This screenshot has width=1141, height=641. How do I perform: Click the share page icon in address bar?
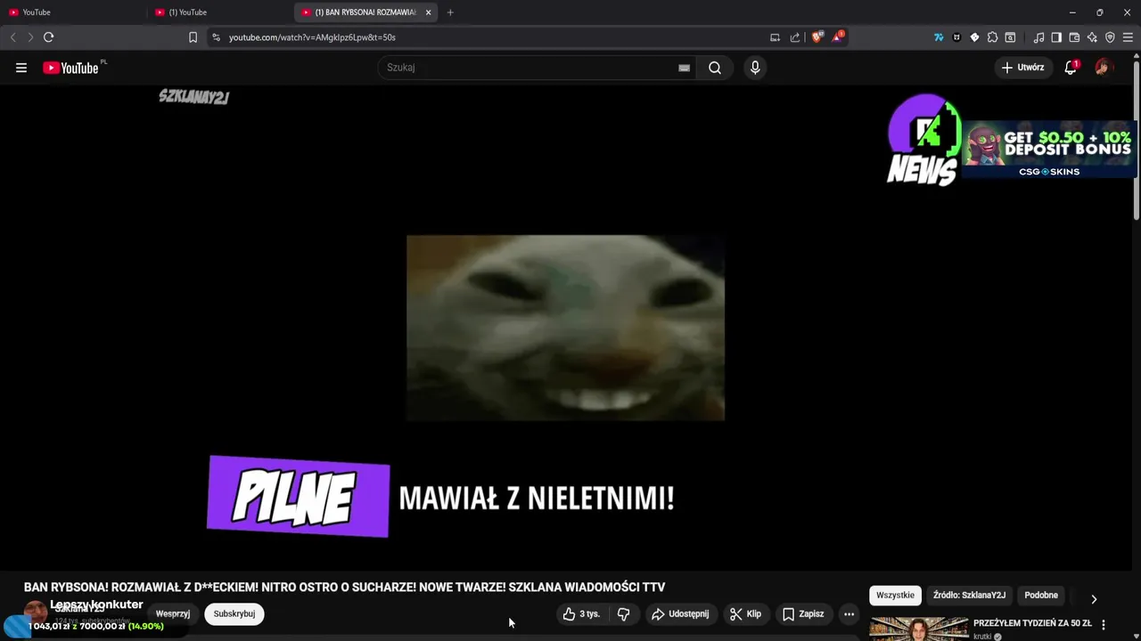click(795, 37)
